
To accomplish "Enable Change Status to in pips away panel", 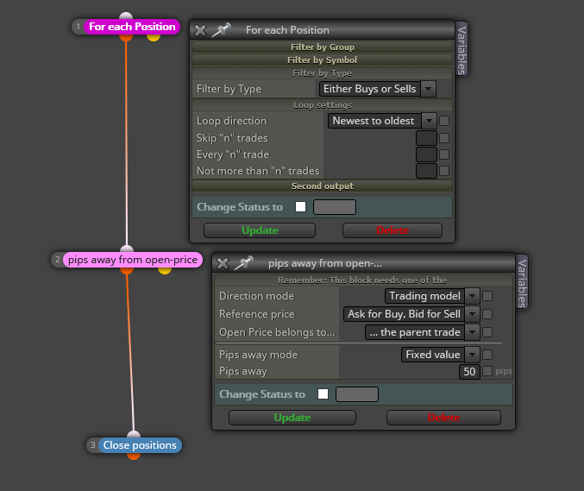I will coord(323,394).
